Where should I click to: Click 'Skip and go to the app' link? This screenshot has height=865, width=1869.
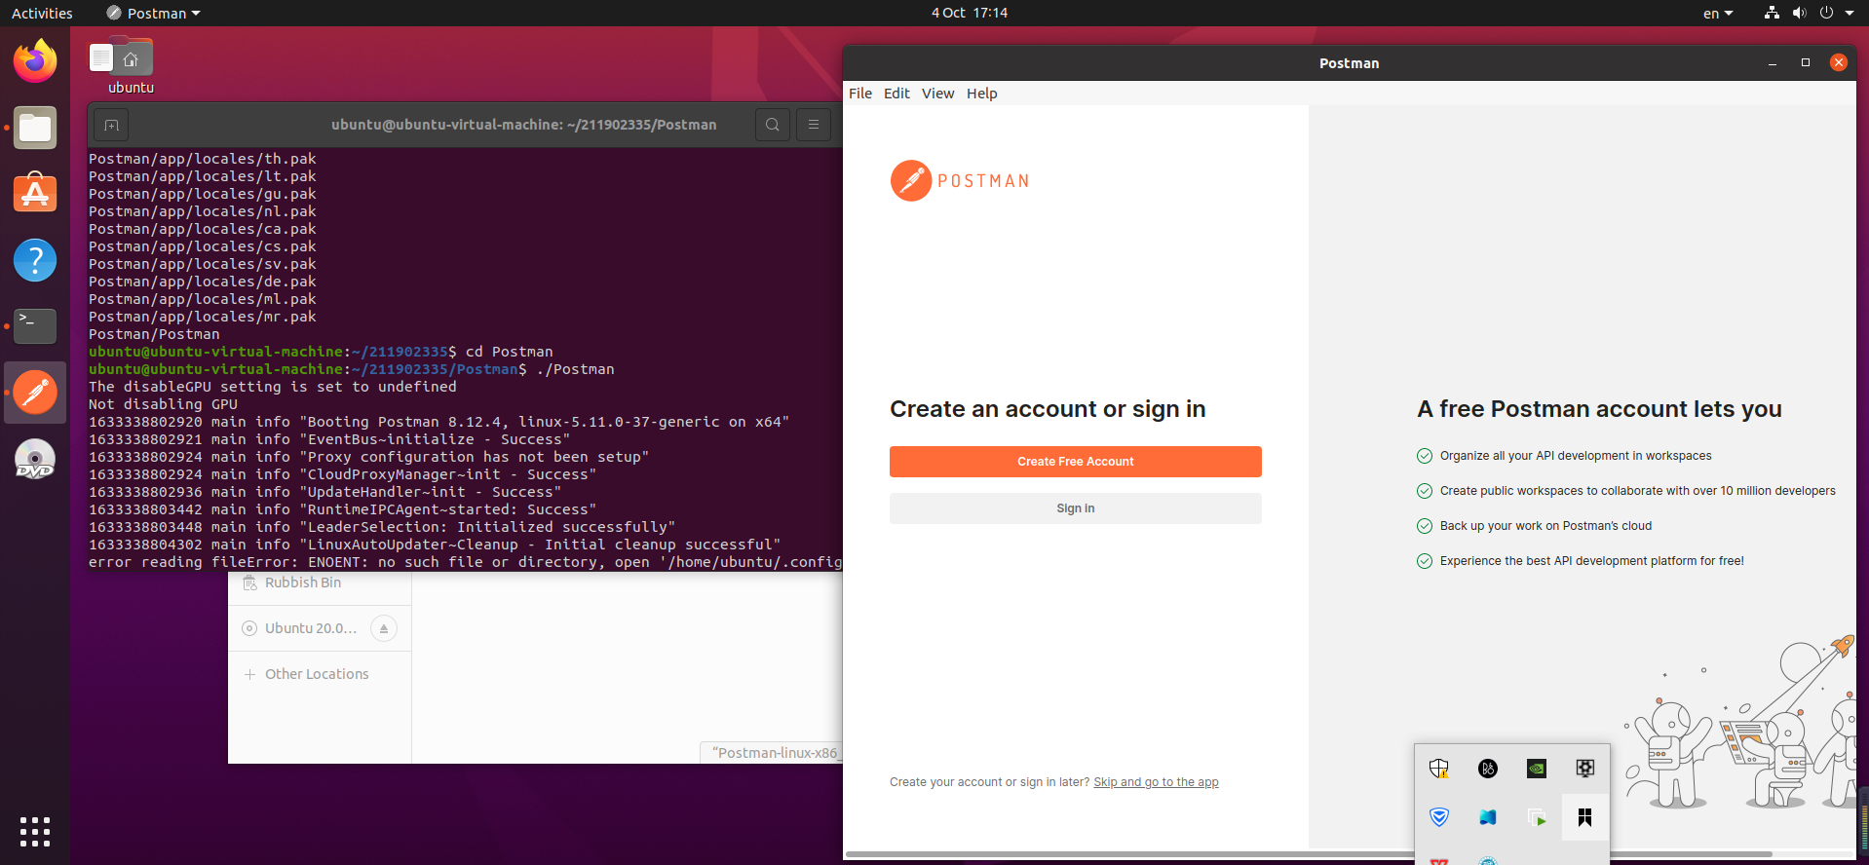coord(1156,782)
